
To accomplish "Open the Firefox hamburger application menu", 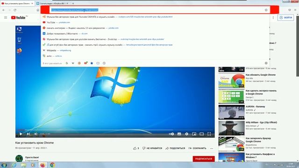I will (x=295, y=10).
